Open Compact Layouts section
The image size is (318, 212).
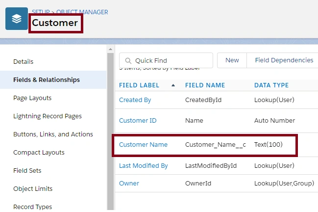pyautogui.click(x=39, y=153)
